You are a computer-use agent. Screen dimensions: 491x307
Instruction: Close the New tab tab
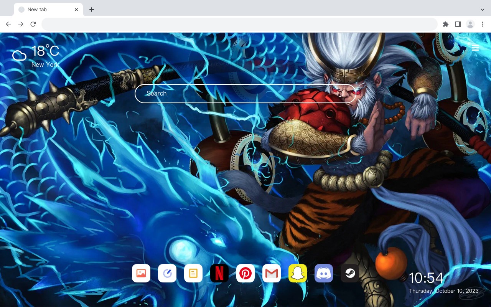click(x=77, y=10)
